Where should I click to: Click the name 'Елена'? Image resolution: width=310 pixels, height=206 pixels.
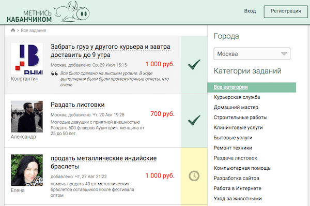coord(18,190)
